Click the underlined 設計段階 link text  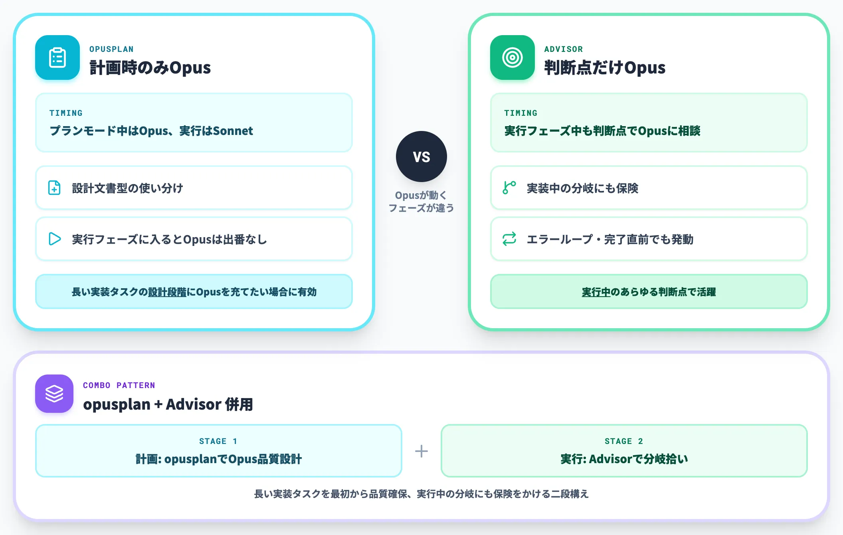coord(167,292)
